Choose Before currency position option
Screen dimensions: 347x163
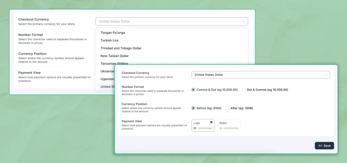pos(193,108)
